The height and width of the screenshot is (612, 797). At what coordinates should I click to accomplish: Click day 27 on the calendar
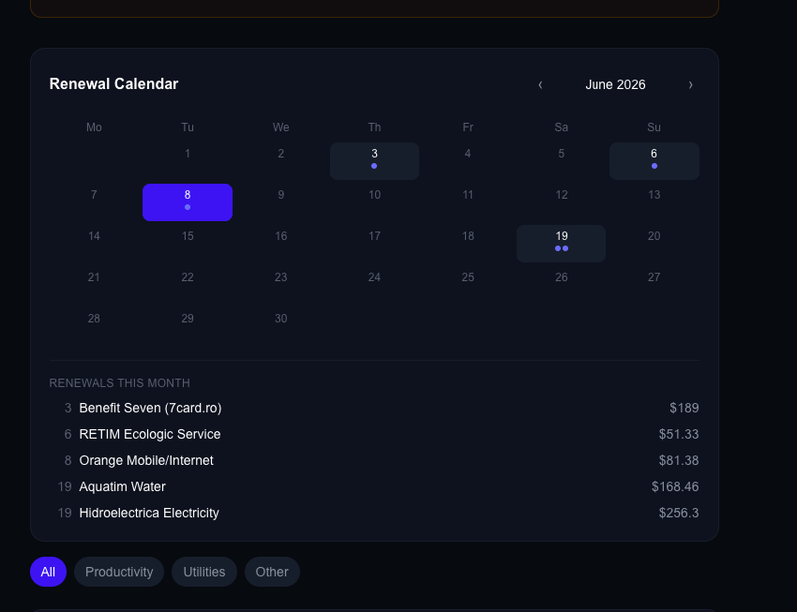point(654,284)
